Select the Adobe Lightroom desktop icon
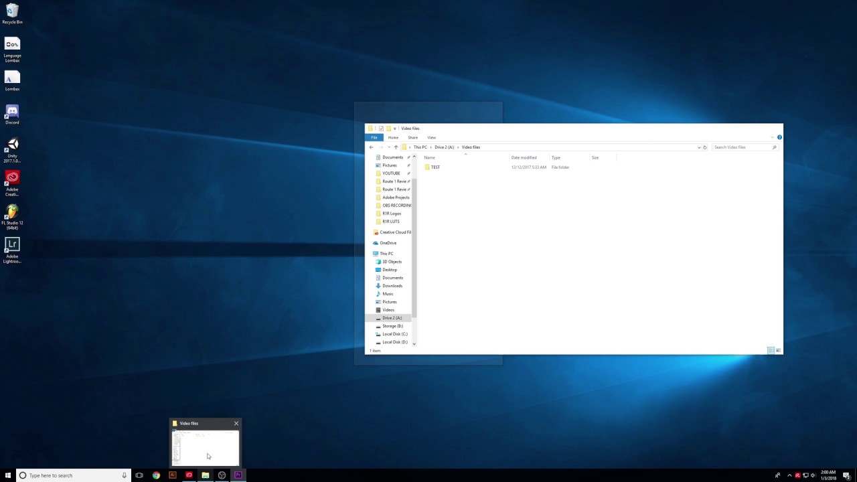857x482 pixels. coord(12,250)
